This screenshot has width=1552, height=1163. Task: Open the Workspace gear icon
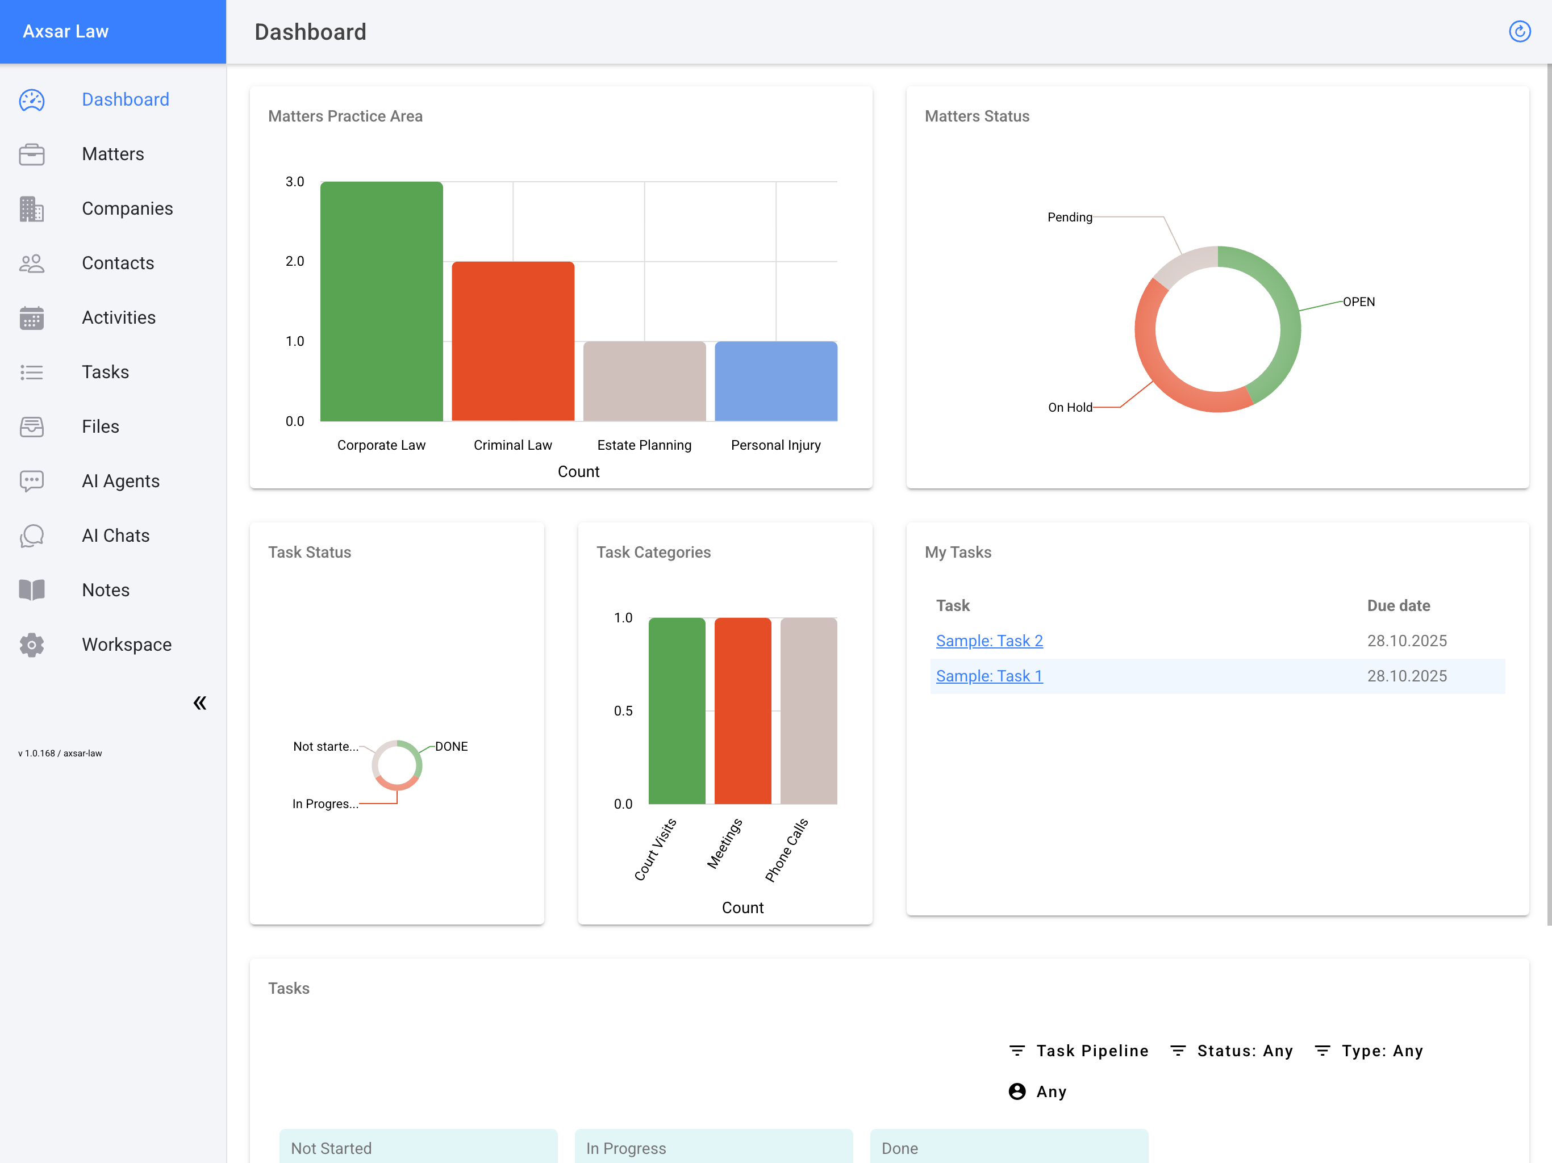[32, 645]
